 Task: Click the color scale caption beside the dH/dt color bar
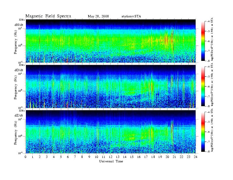click(x=212, y=39)
